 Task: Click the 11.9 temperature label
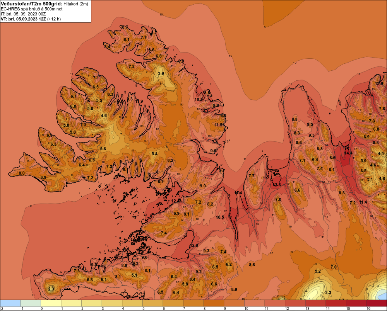(x=139, y=101)
